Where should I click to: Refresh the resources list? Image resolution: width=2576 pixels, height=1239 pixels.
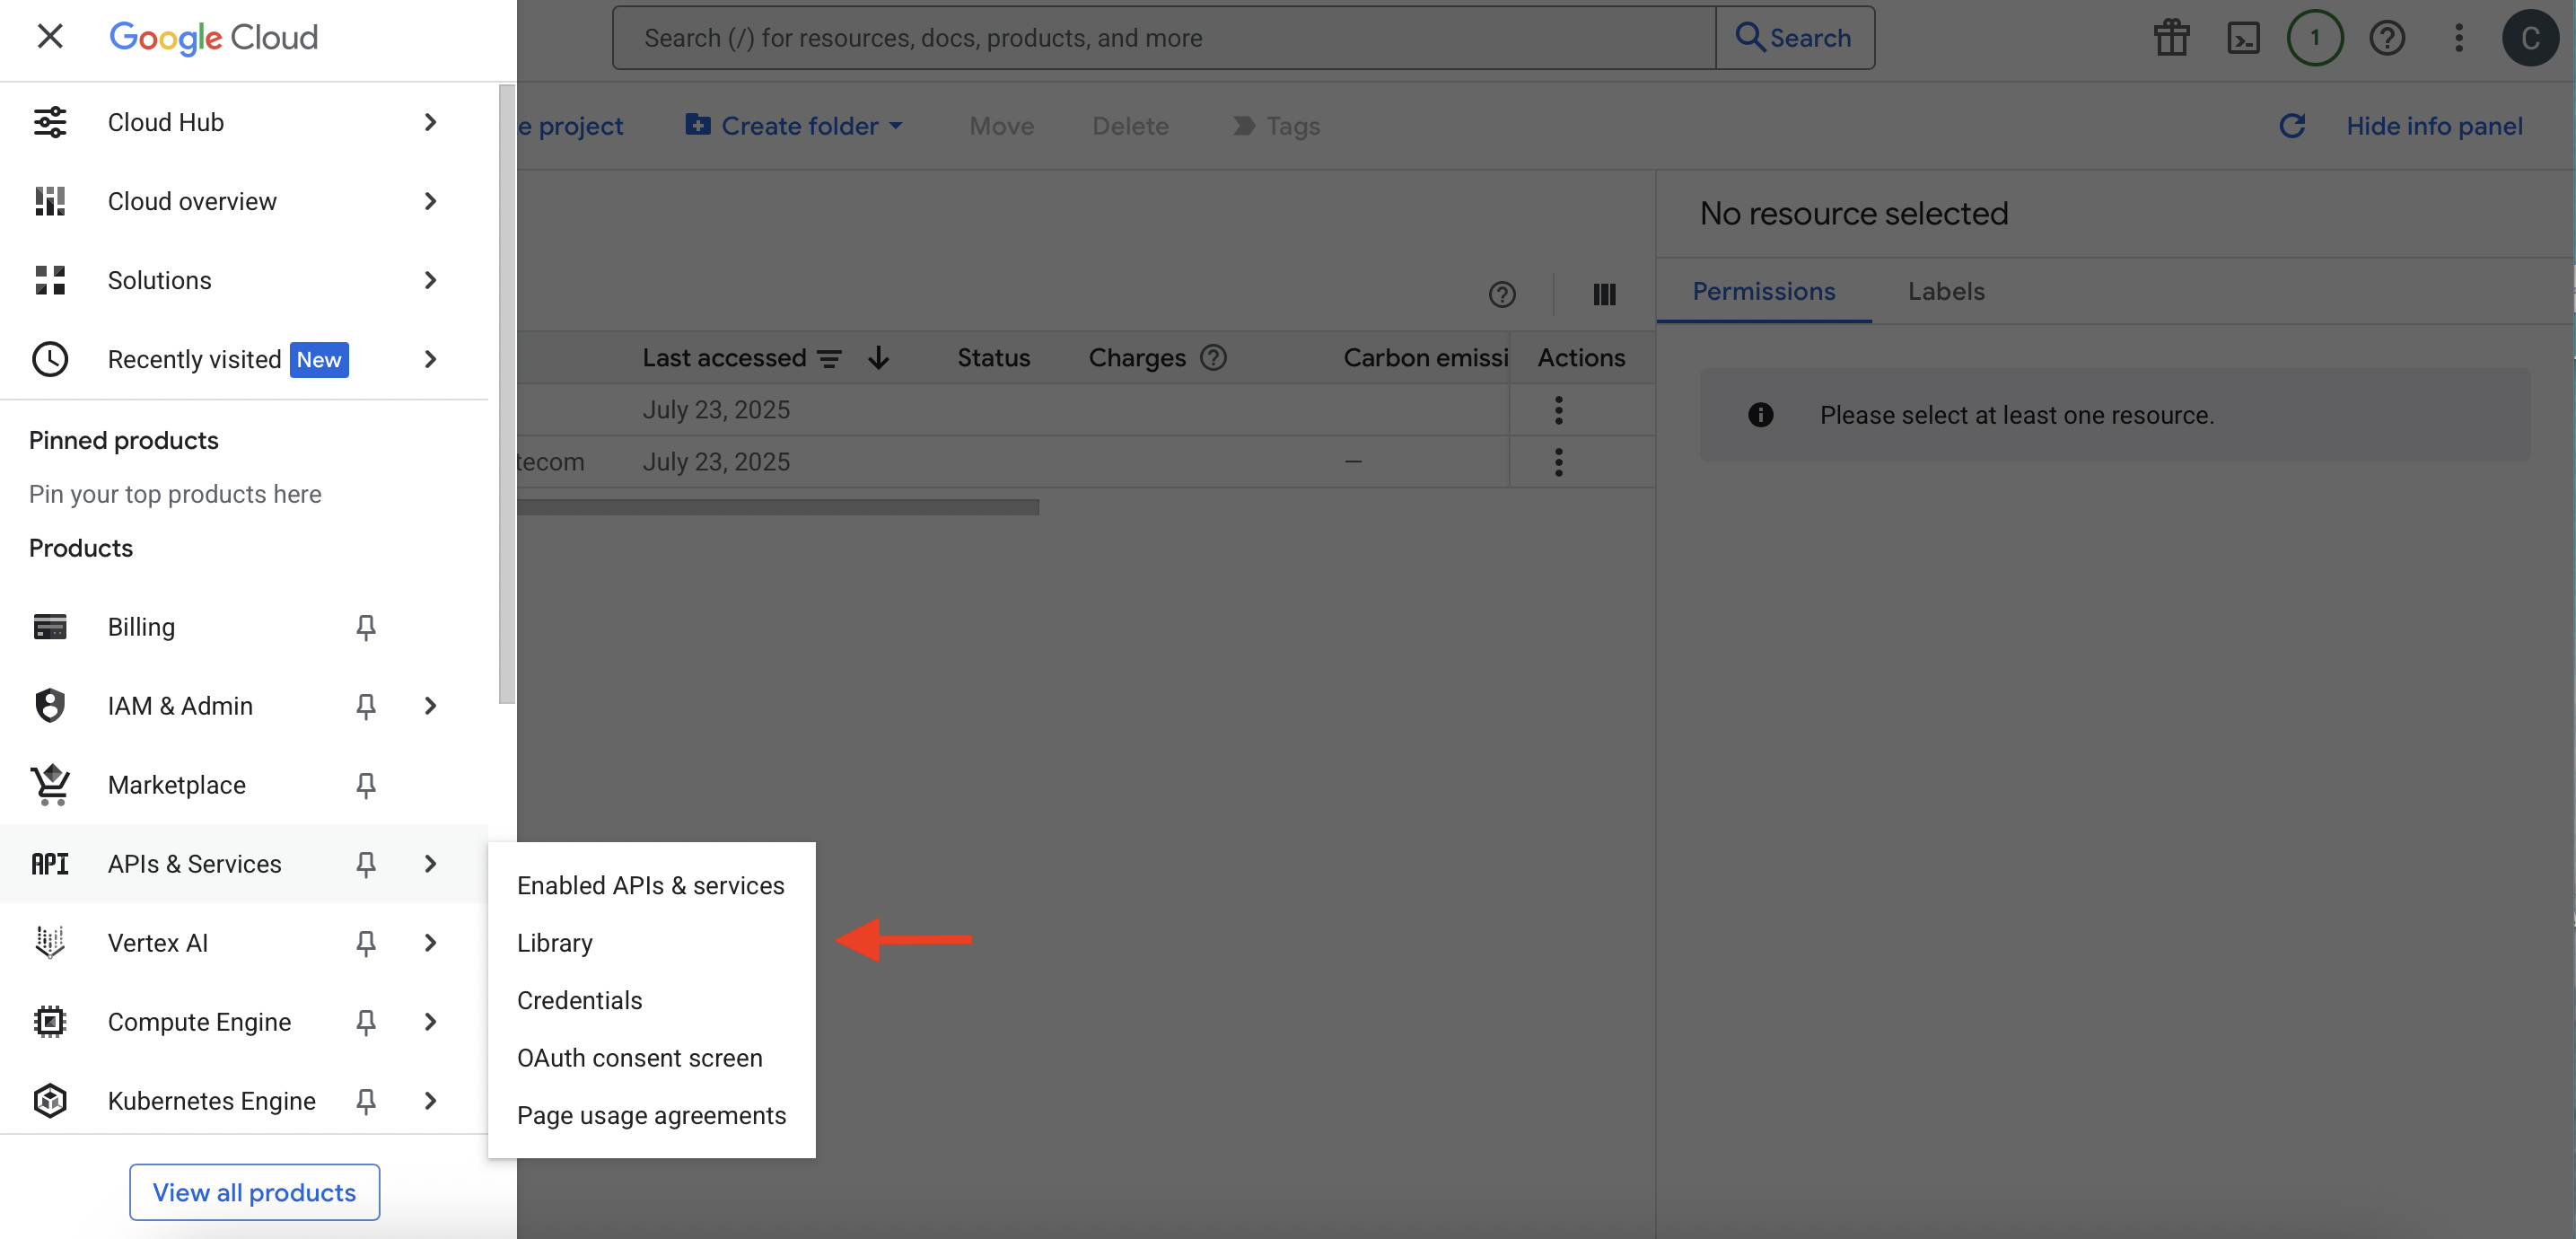(2292, 126)
